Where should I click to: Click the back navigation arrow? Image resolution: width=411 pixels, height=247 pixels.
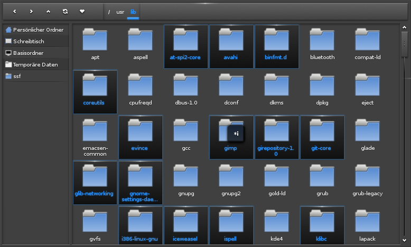pyautogui.click(x=14, y=11)
